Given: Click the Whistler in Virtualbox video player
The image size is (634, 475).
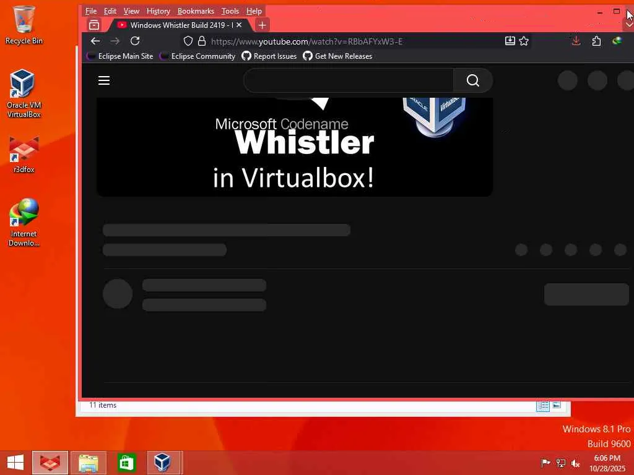Looking at the screenshot, I should 295,147.
